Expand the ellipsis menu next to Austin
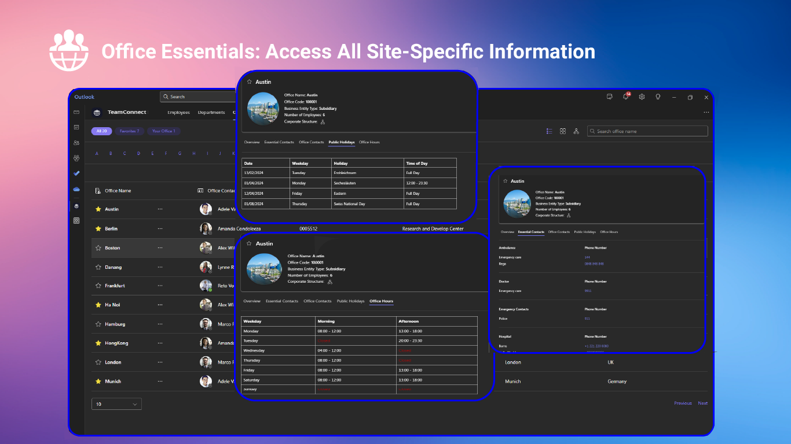 (x=160, y=209)
